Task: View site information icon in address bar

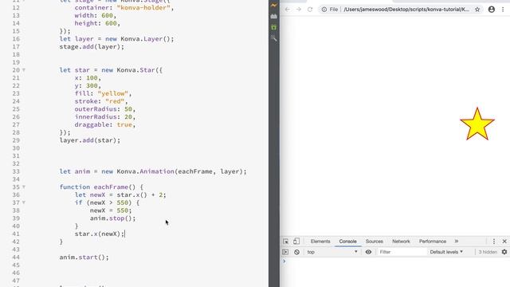Action: click(324, 10)
